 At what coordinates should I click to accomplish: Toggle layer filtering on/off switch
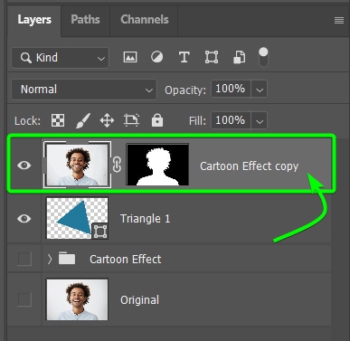coord(263,57)
